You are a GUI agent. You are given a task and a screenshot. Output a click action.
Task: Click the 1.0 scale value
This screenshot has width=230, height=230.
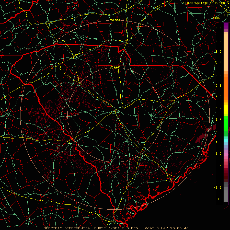point(218,154)
